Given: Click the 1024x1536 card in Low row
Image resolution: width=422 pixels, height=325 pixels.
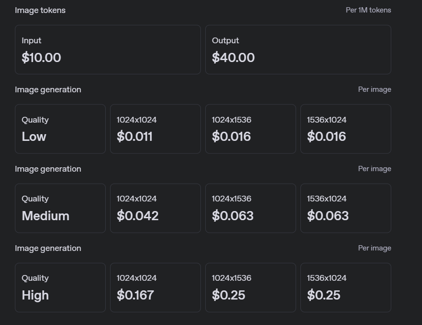Looking at the screenshot, I should pos(250,129).
